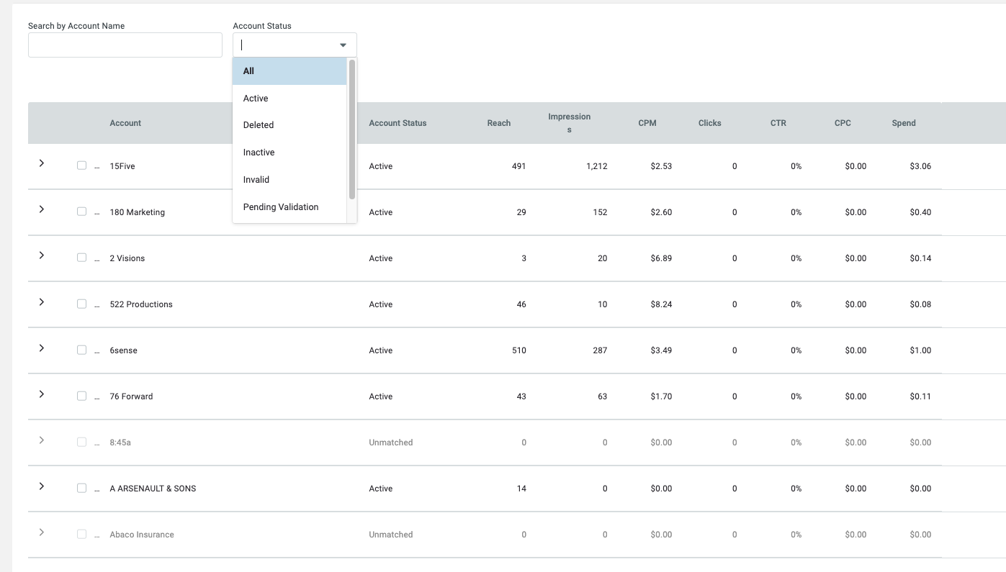Image resolution: width=1006 pixels, height=572 pixels.
Task: Choose All in the status dropdown
Action: pyautogui.click(x=289, y=71)
